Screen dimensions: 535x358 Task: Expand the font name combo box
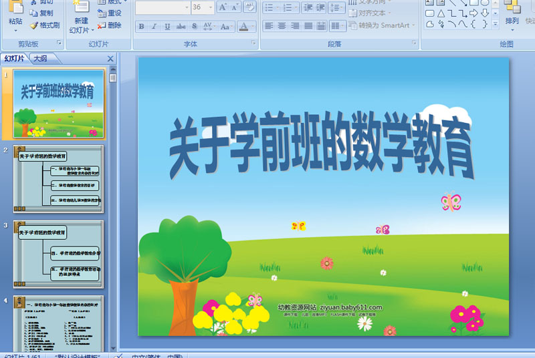(187, 7)
